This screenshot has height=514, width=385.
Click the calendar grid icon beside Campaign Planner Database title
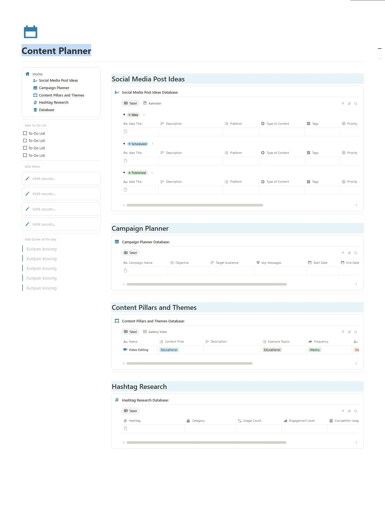[x=117, y=242]
